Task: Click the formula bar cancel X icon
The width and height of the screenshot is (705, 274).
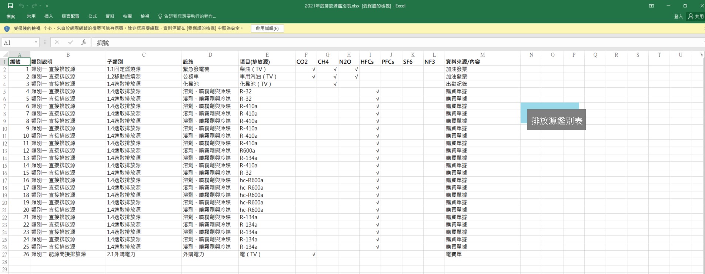Action: tap(57, 43)
